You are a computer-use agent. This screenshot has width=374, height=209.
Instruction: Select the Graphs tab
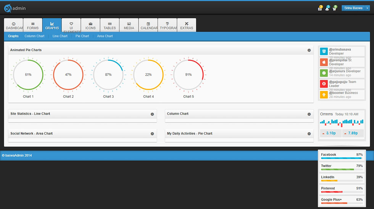52,25
